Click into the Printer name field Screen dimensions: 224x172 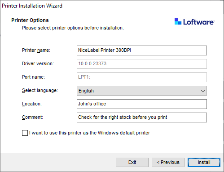[x=142, y=50]
